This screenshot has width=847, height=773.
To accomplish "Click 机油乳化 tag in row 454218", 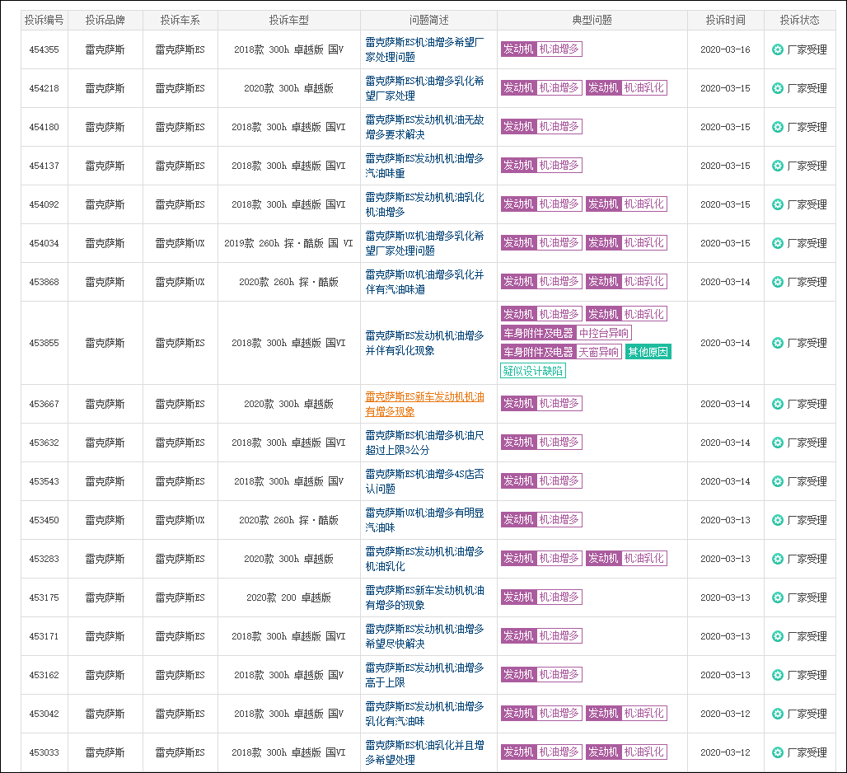I will tap(643, 88).
